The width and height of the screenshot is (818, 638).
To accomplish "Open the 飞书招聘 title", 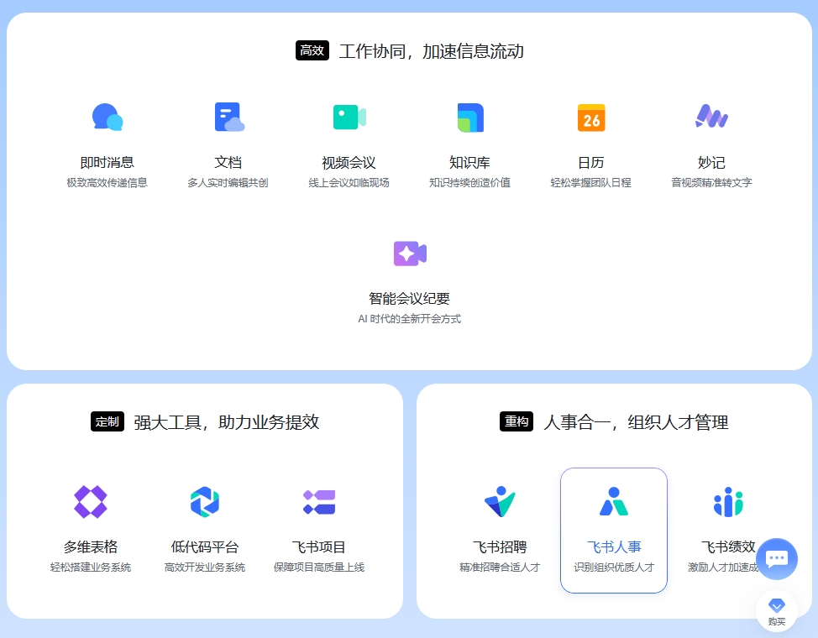I will point(500,546).
